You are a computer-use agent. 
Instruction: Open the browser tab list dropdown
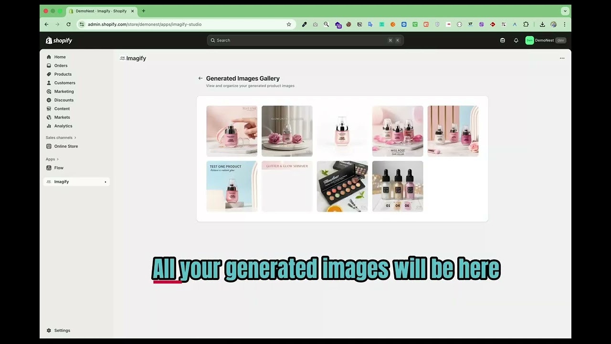[x=565, y=11]
